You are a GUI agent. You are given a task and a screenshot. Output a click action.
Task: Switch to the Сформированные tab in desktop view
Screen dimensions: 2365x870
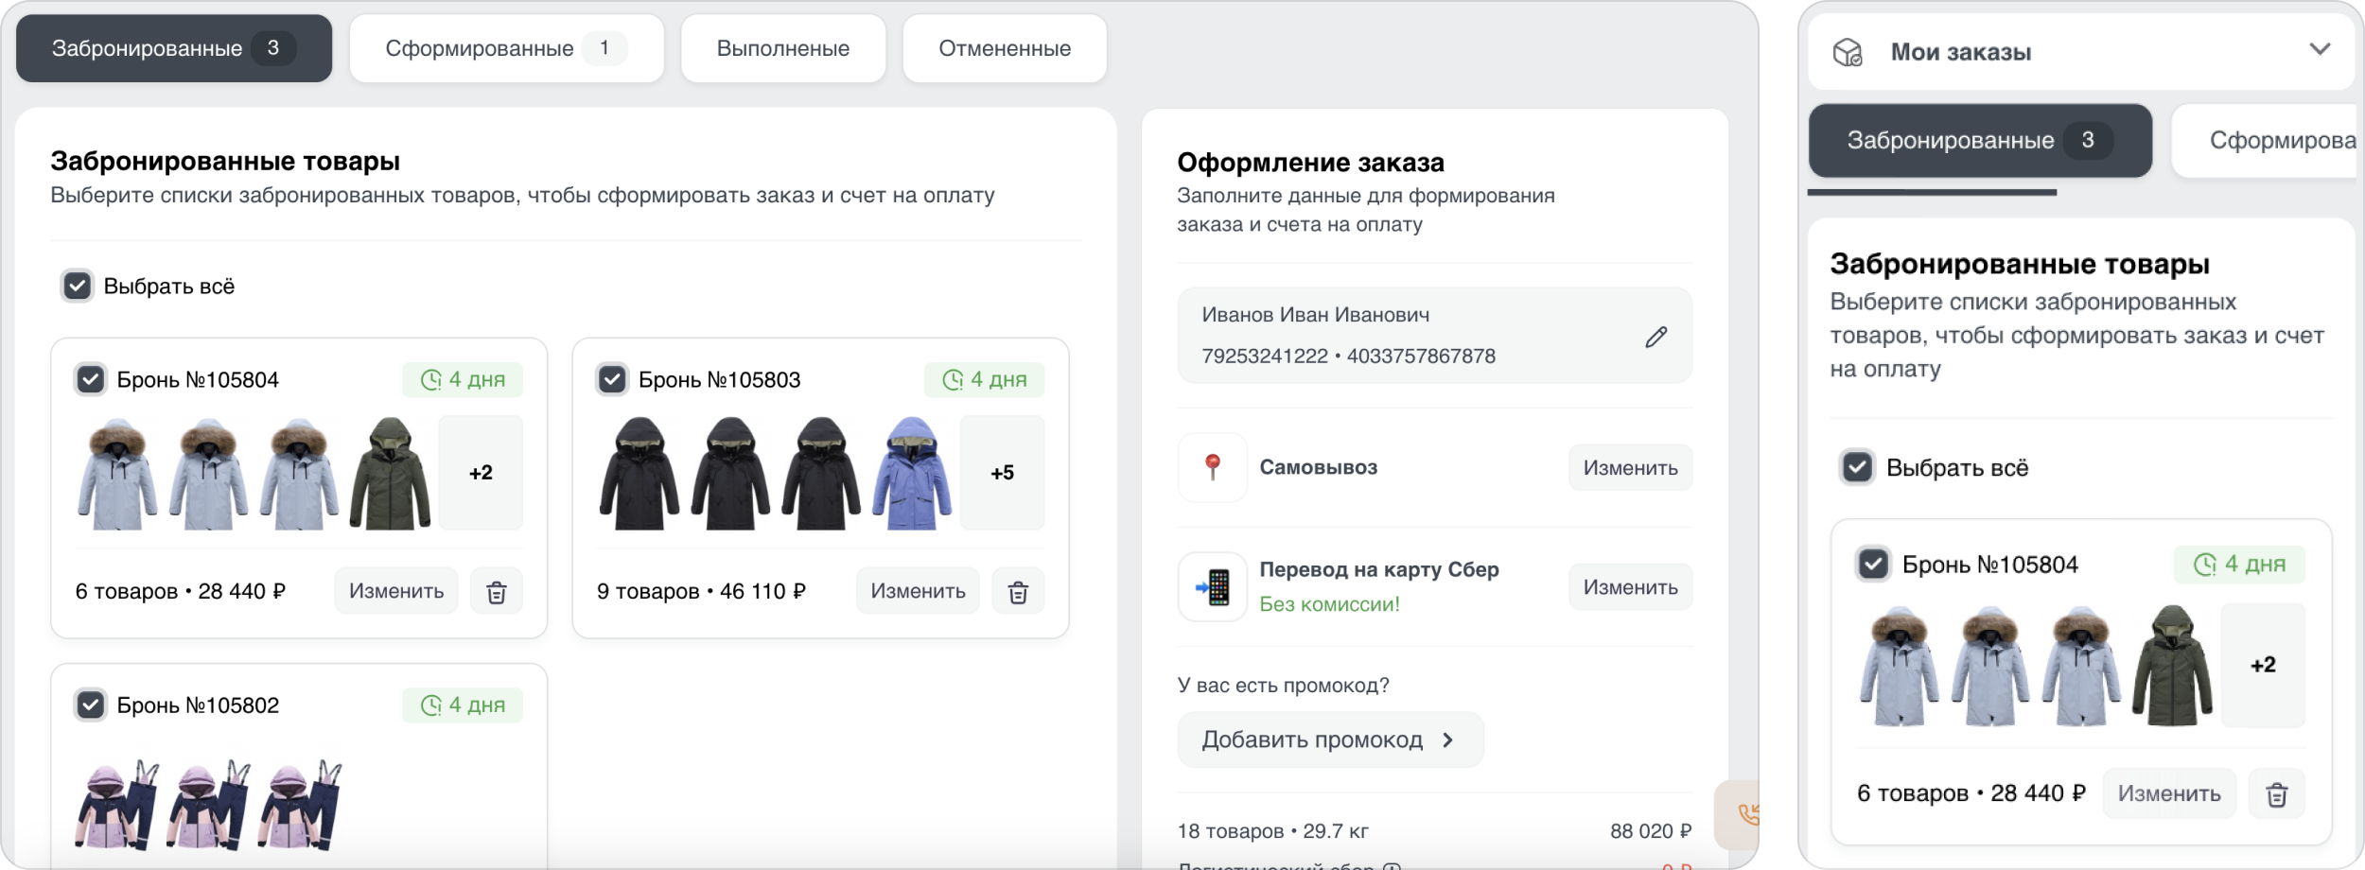click(x=506, y=48)
